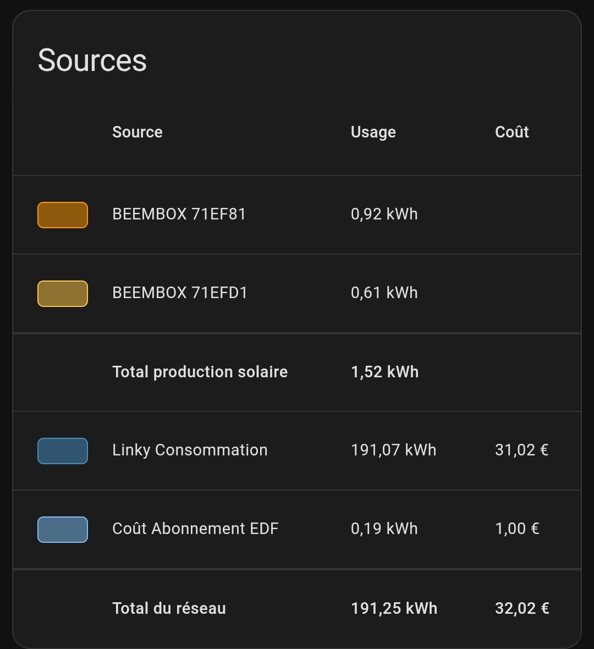The height and width of the screenshot is (649, 594).
Task: Click the Sources card title
Action: (92, 60)
